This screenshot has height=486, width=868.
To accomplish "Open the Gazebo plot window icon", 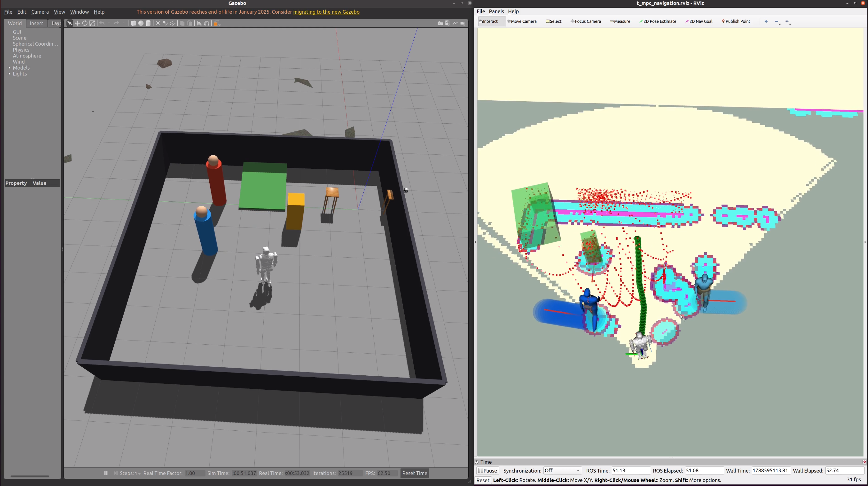I will [455, 23].
